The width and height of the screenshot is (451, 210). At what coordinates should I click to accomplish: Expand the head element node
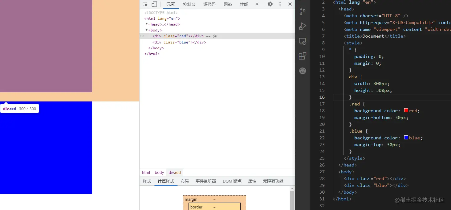tap(147, 24)
